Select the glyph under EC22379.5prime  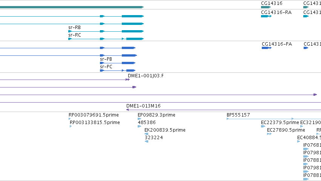point(263,126)
